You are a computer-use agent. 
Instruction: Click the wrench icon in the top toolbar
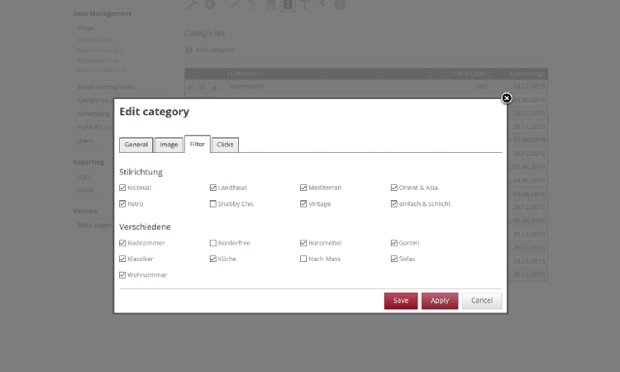pos(191,5)
